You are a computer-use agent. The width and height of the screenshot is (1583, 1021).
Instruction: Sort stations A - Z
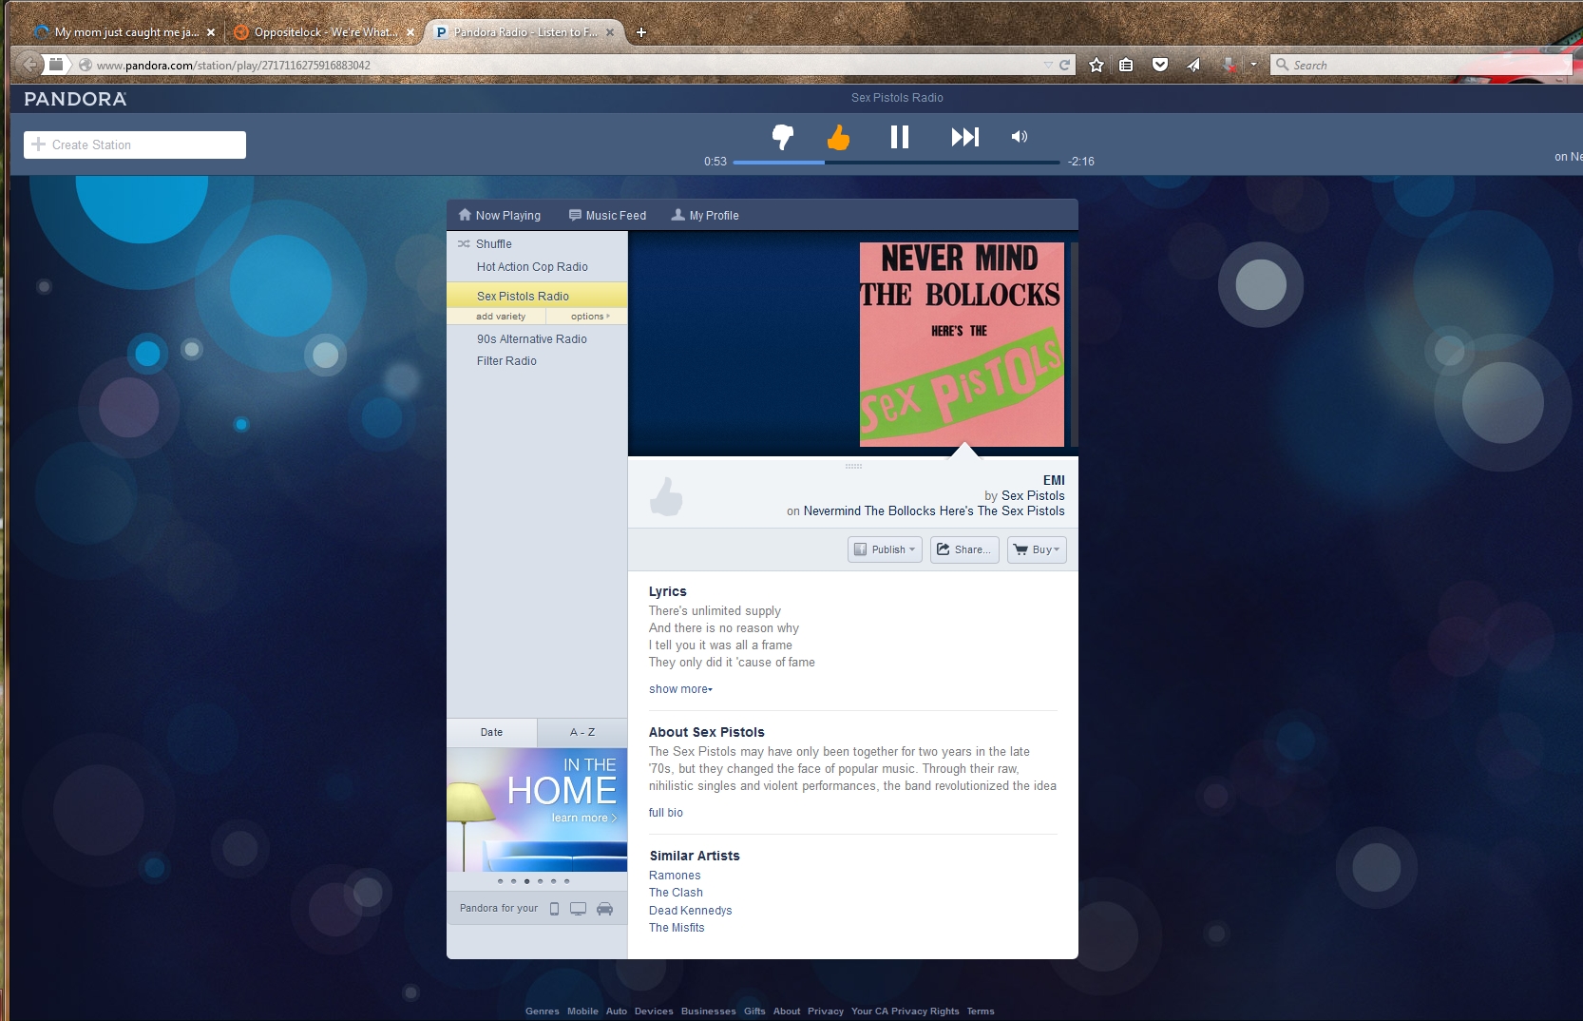(582, 732)
